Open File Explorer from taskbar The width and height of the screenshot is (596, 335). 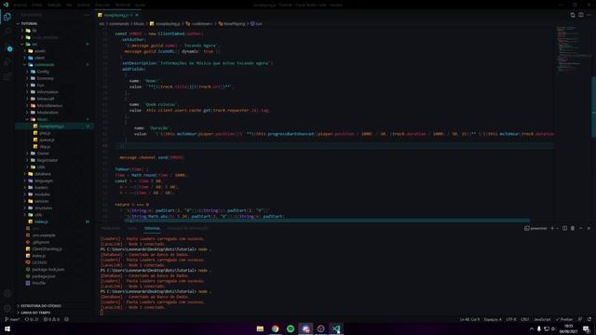(x=260, y=328)
